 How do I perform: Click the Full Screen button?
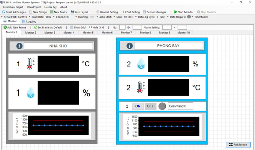(x=238, y=144)
